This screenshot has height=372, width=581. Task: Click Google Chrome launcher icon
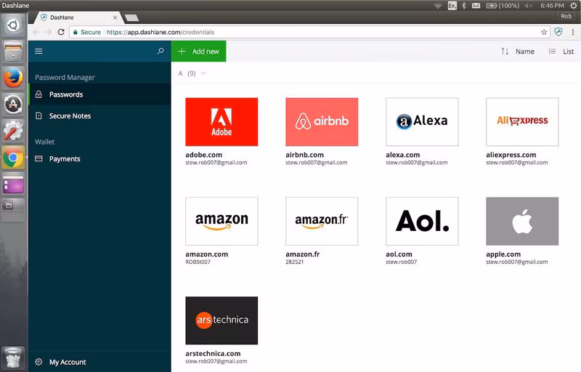13,157
